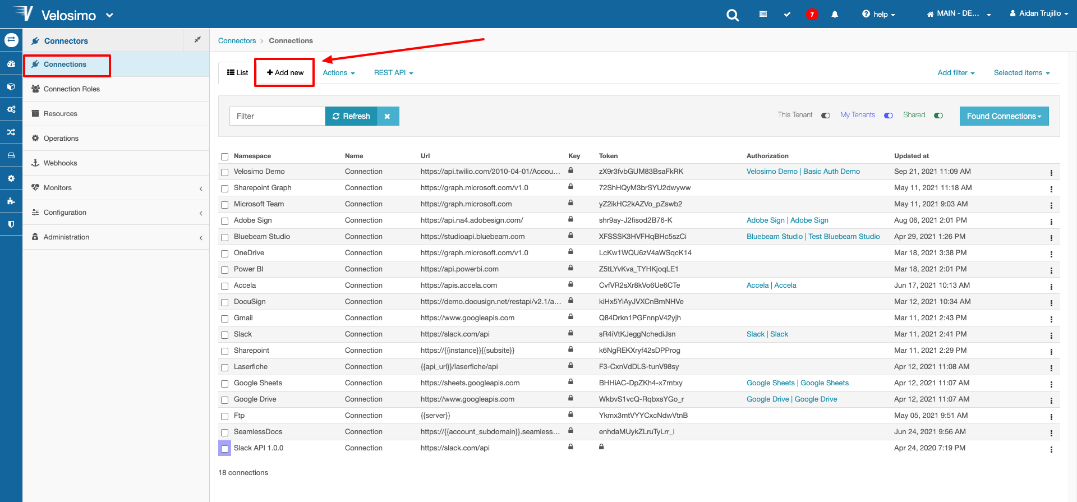
Task: Open the Aidan Trujillo user menu
Action: point(1039,13)
